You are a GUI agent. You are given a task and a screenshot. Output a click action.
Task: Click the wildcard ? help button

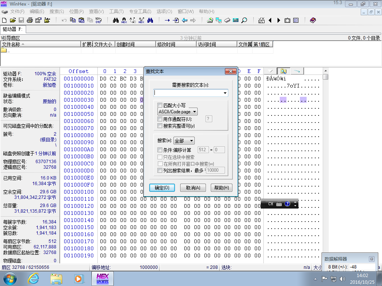coord(209,119)
